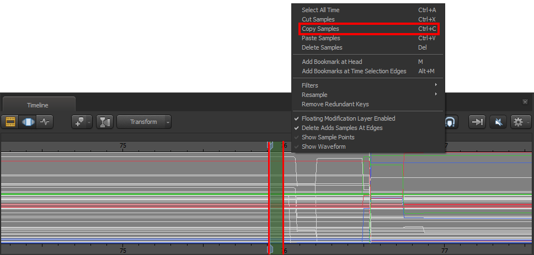Click the hourglass time selection icon
534x255 pixels.
(x=105, y=122)
